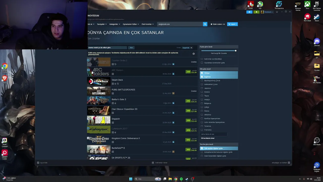The image size is (323, 182).
Task: Open the Steam Deck result
Action: click(142, 81)
